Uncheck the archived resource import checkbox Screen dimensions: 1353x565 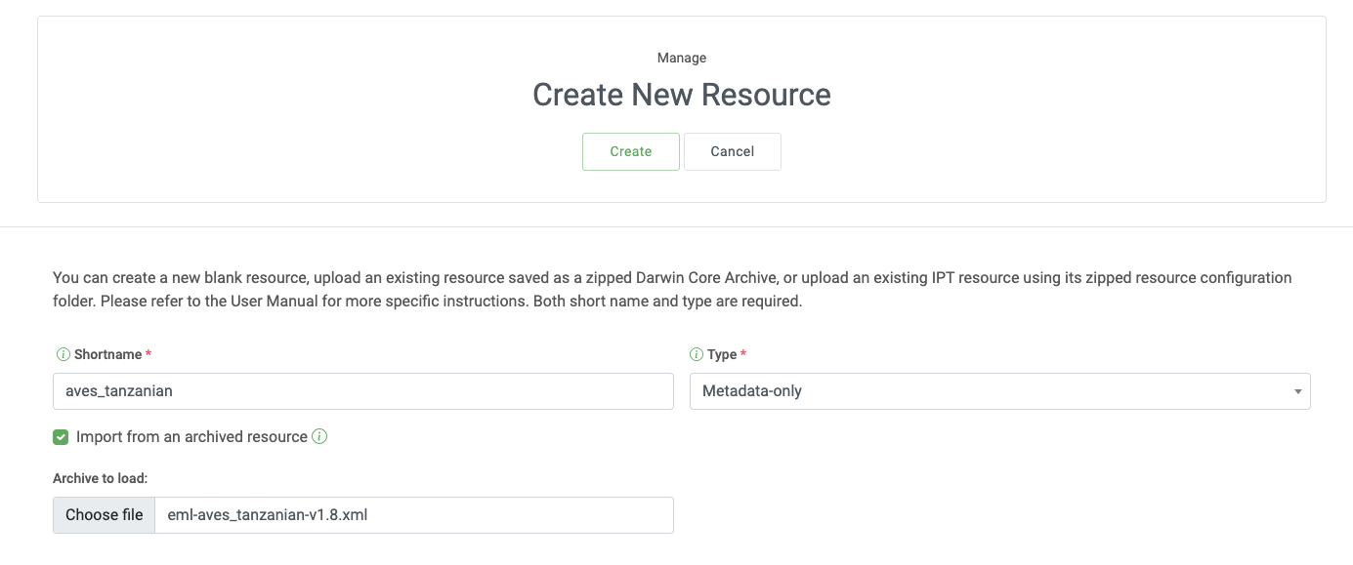(61, 437)
